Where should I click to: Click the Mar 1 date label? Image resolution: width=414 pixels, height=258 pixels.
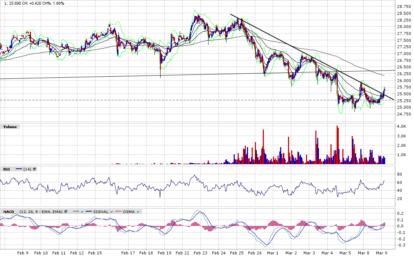click(273, 253)
